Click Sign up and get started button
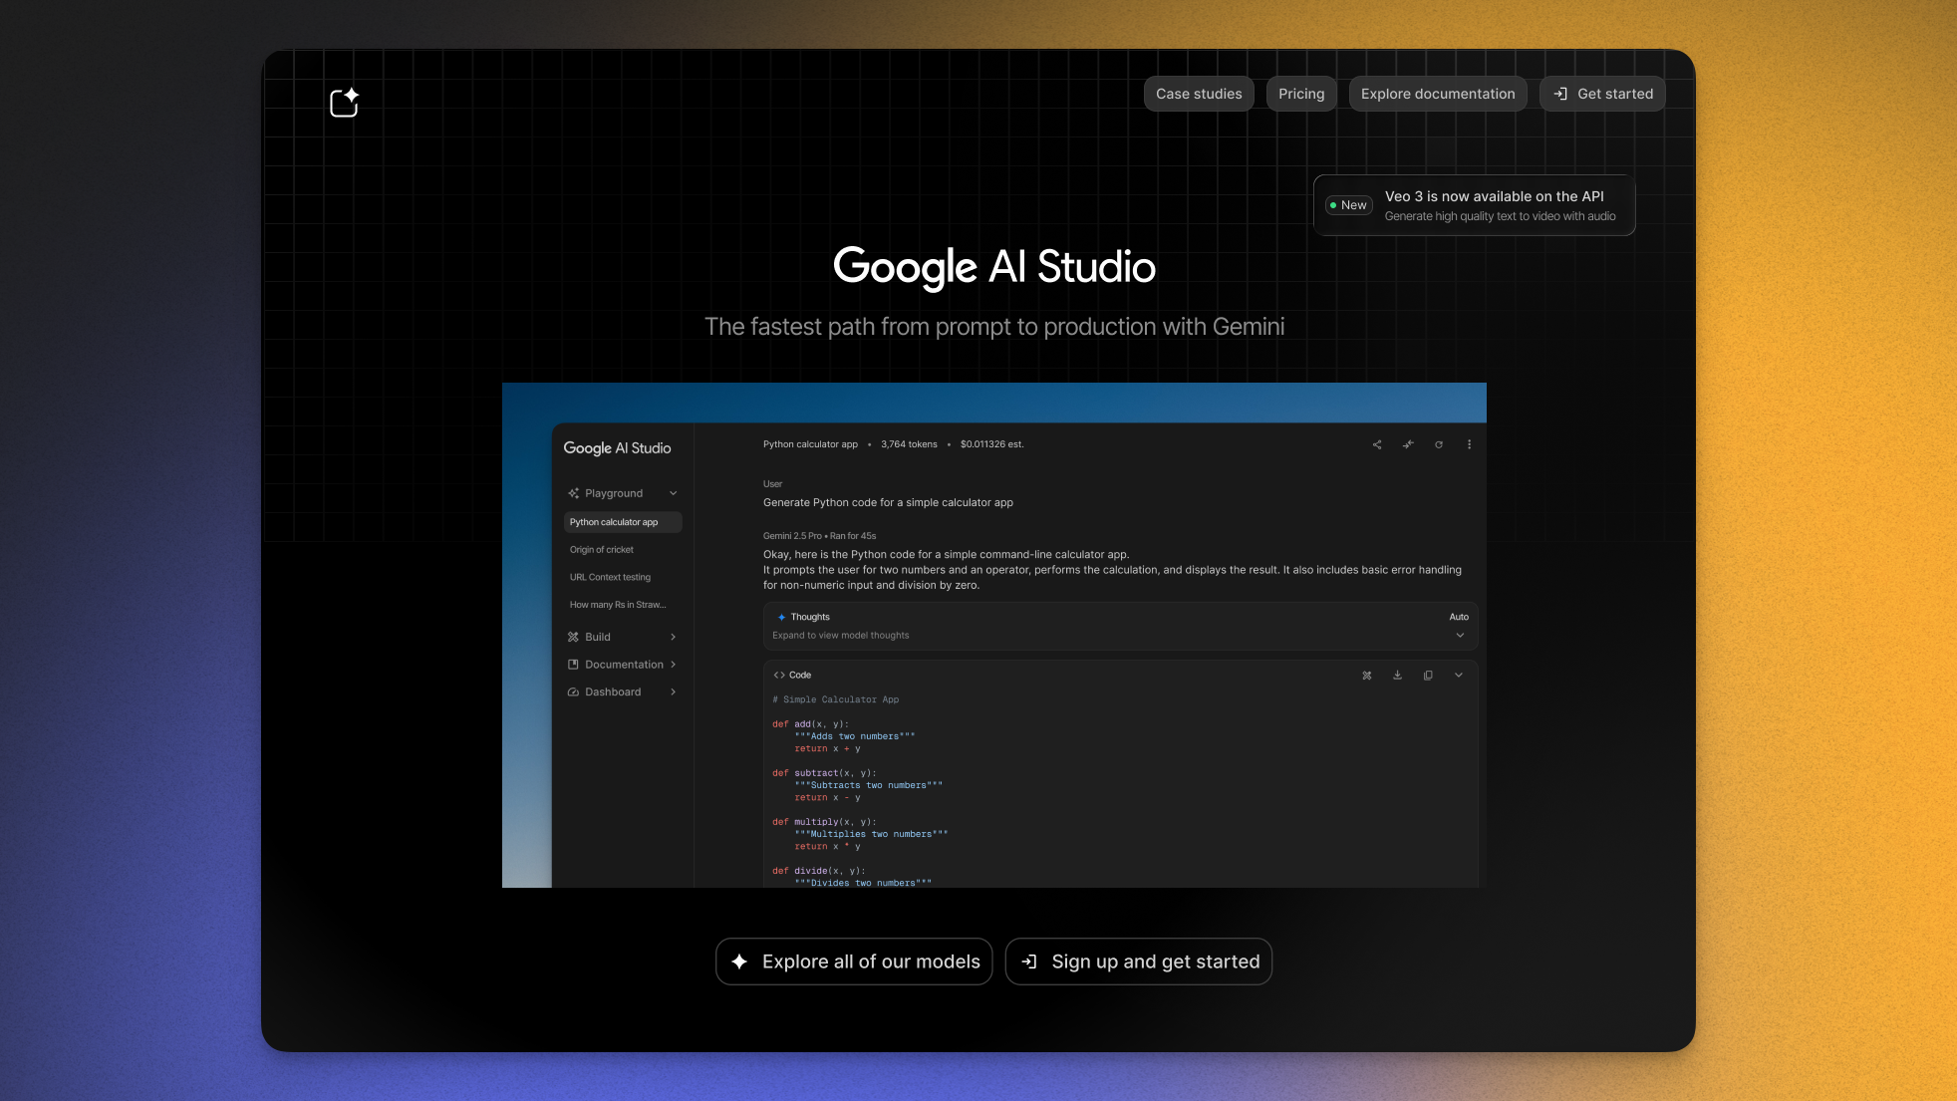This screenshot has height=1101, width=1957. coord(1139,962)
